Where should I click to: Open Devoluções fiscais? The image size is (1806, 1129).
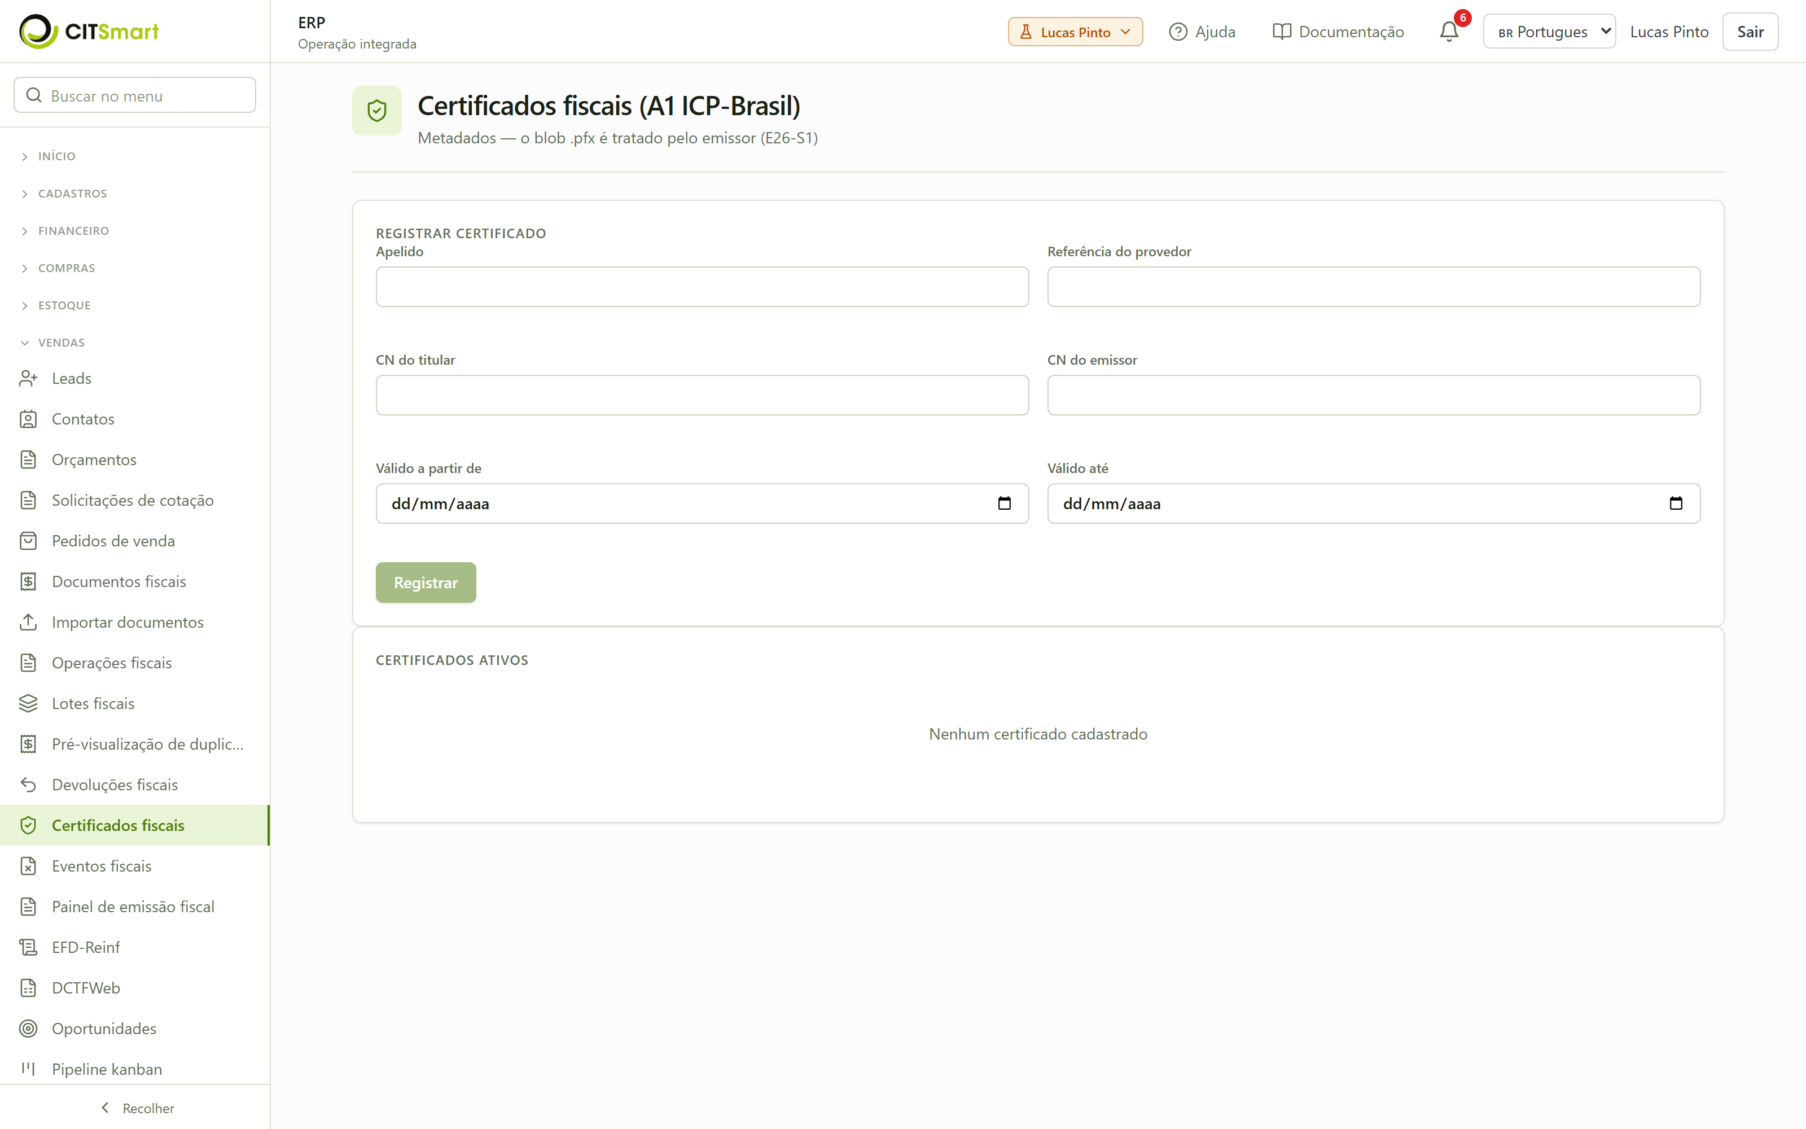(x=134, y=785)
